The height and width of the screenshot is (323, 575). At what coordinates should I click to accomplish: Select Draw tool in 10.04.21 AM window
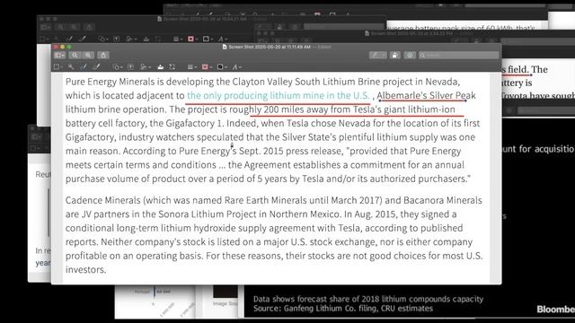coord(82,39)
